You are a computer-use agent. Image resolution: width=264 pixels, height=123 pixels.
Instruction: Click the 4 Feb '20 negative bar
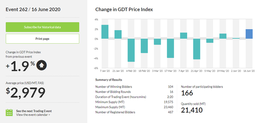[x=131, y=50]
